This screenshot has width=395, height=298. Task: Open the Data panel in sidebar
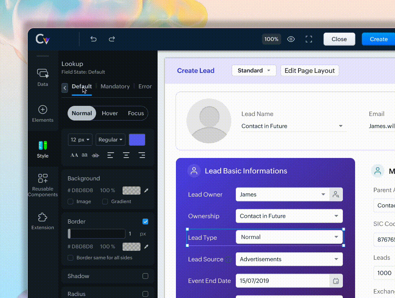43,77
